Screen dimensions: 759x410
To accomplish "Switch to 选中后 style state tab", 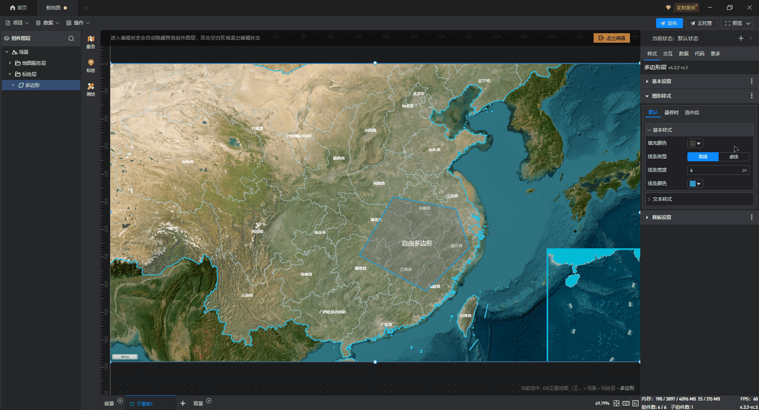I will coord(692,113).
